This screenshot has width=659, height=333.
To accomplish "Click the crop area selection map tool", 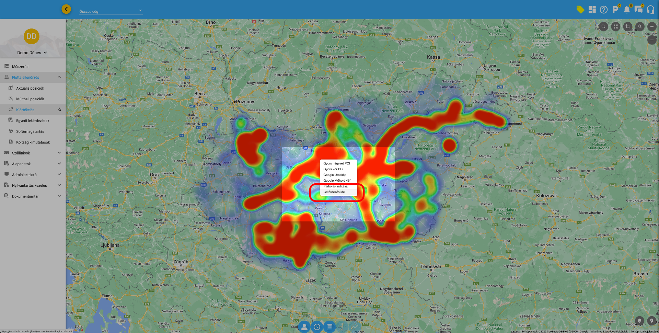I will (x=628, y=26).
